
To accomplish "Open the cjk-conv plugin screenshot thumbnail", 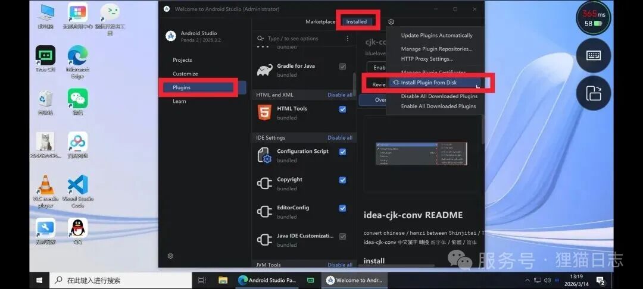I will click(x=421, y=153).
